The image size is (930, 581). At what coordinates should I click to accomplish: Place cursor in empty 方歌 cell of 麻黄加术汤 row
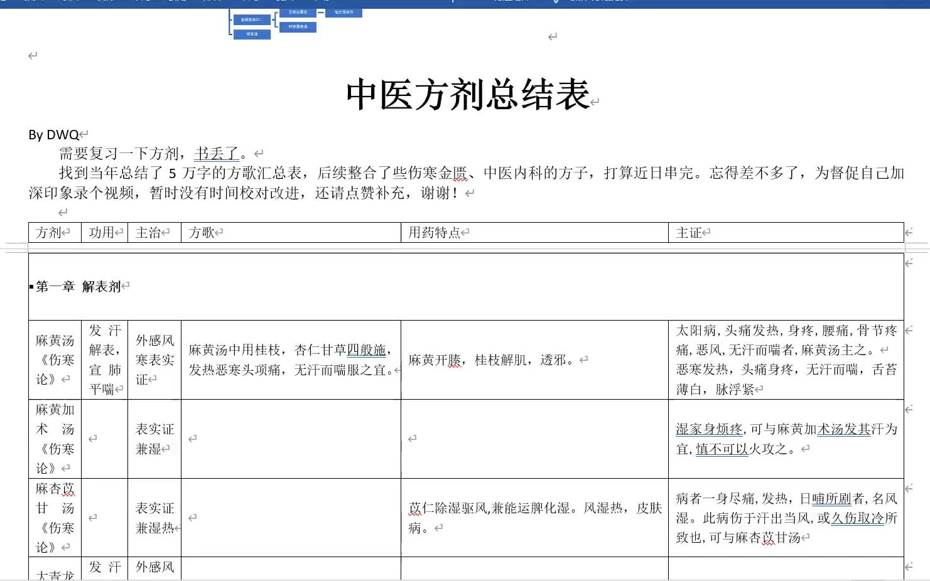point(291,439)
